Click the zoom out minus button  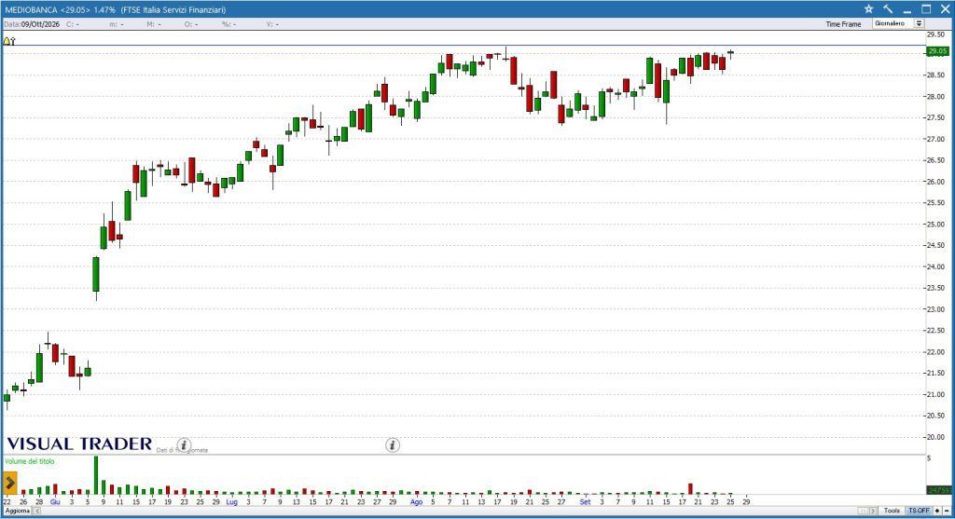[948, 511]
